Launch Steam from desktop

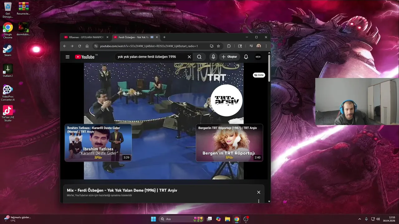tap(8, 50)
